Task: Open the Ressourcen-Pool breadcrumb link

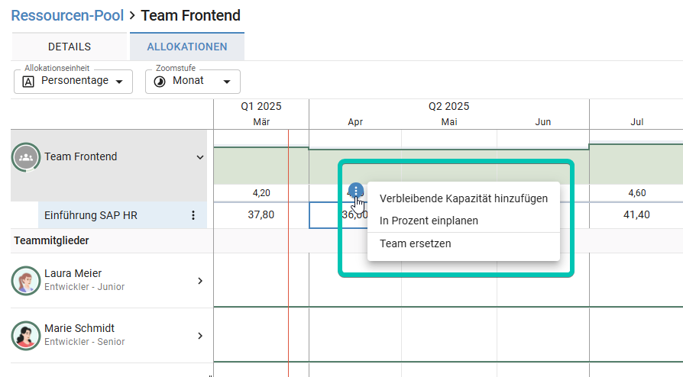Action: (67, 15)
